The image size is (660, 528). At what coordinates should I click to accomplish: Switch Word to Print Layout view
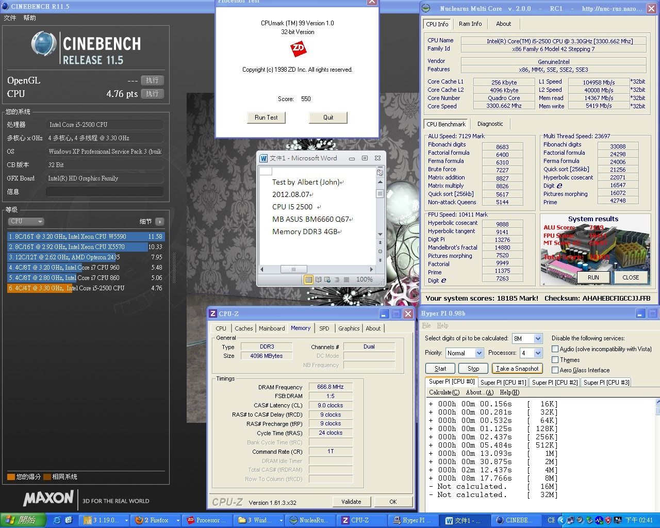click(x=308, y=279)
